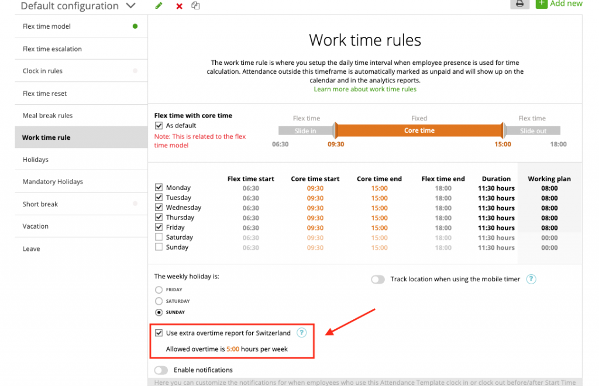Viewport: 599px width, 386px height.
Task: Select FRIDAY as weekly holiday
Action: 159,289
